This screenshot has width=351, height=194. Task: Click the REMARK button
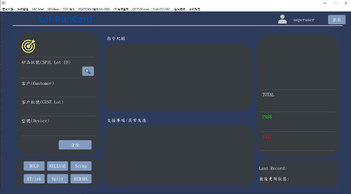point(81,179)
